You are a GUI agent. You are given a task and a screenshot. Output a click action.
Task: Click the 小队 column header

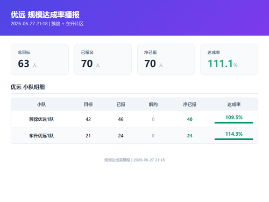click(41, 105)
